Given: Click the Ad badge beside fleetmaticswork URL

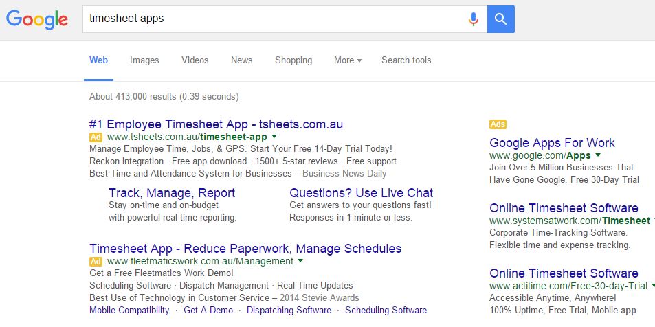Looking at the screenshot, I should coord(96,262).
